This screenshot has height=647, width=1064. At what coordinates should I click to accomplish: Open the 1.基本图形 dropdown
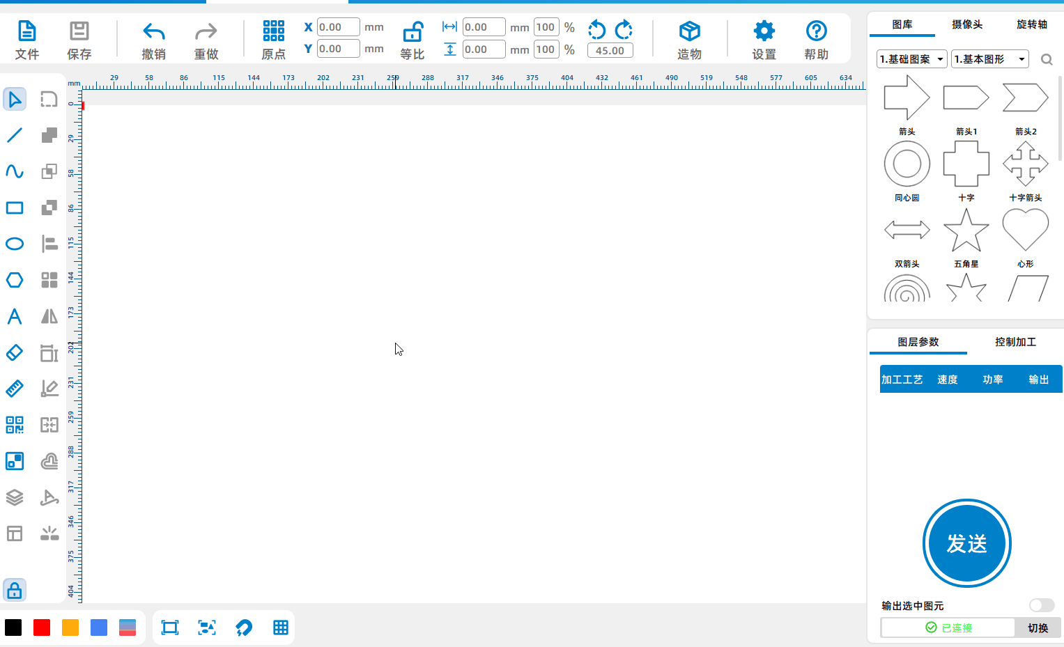(x=990, y=59)
